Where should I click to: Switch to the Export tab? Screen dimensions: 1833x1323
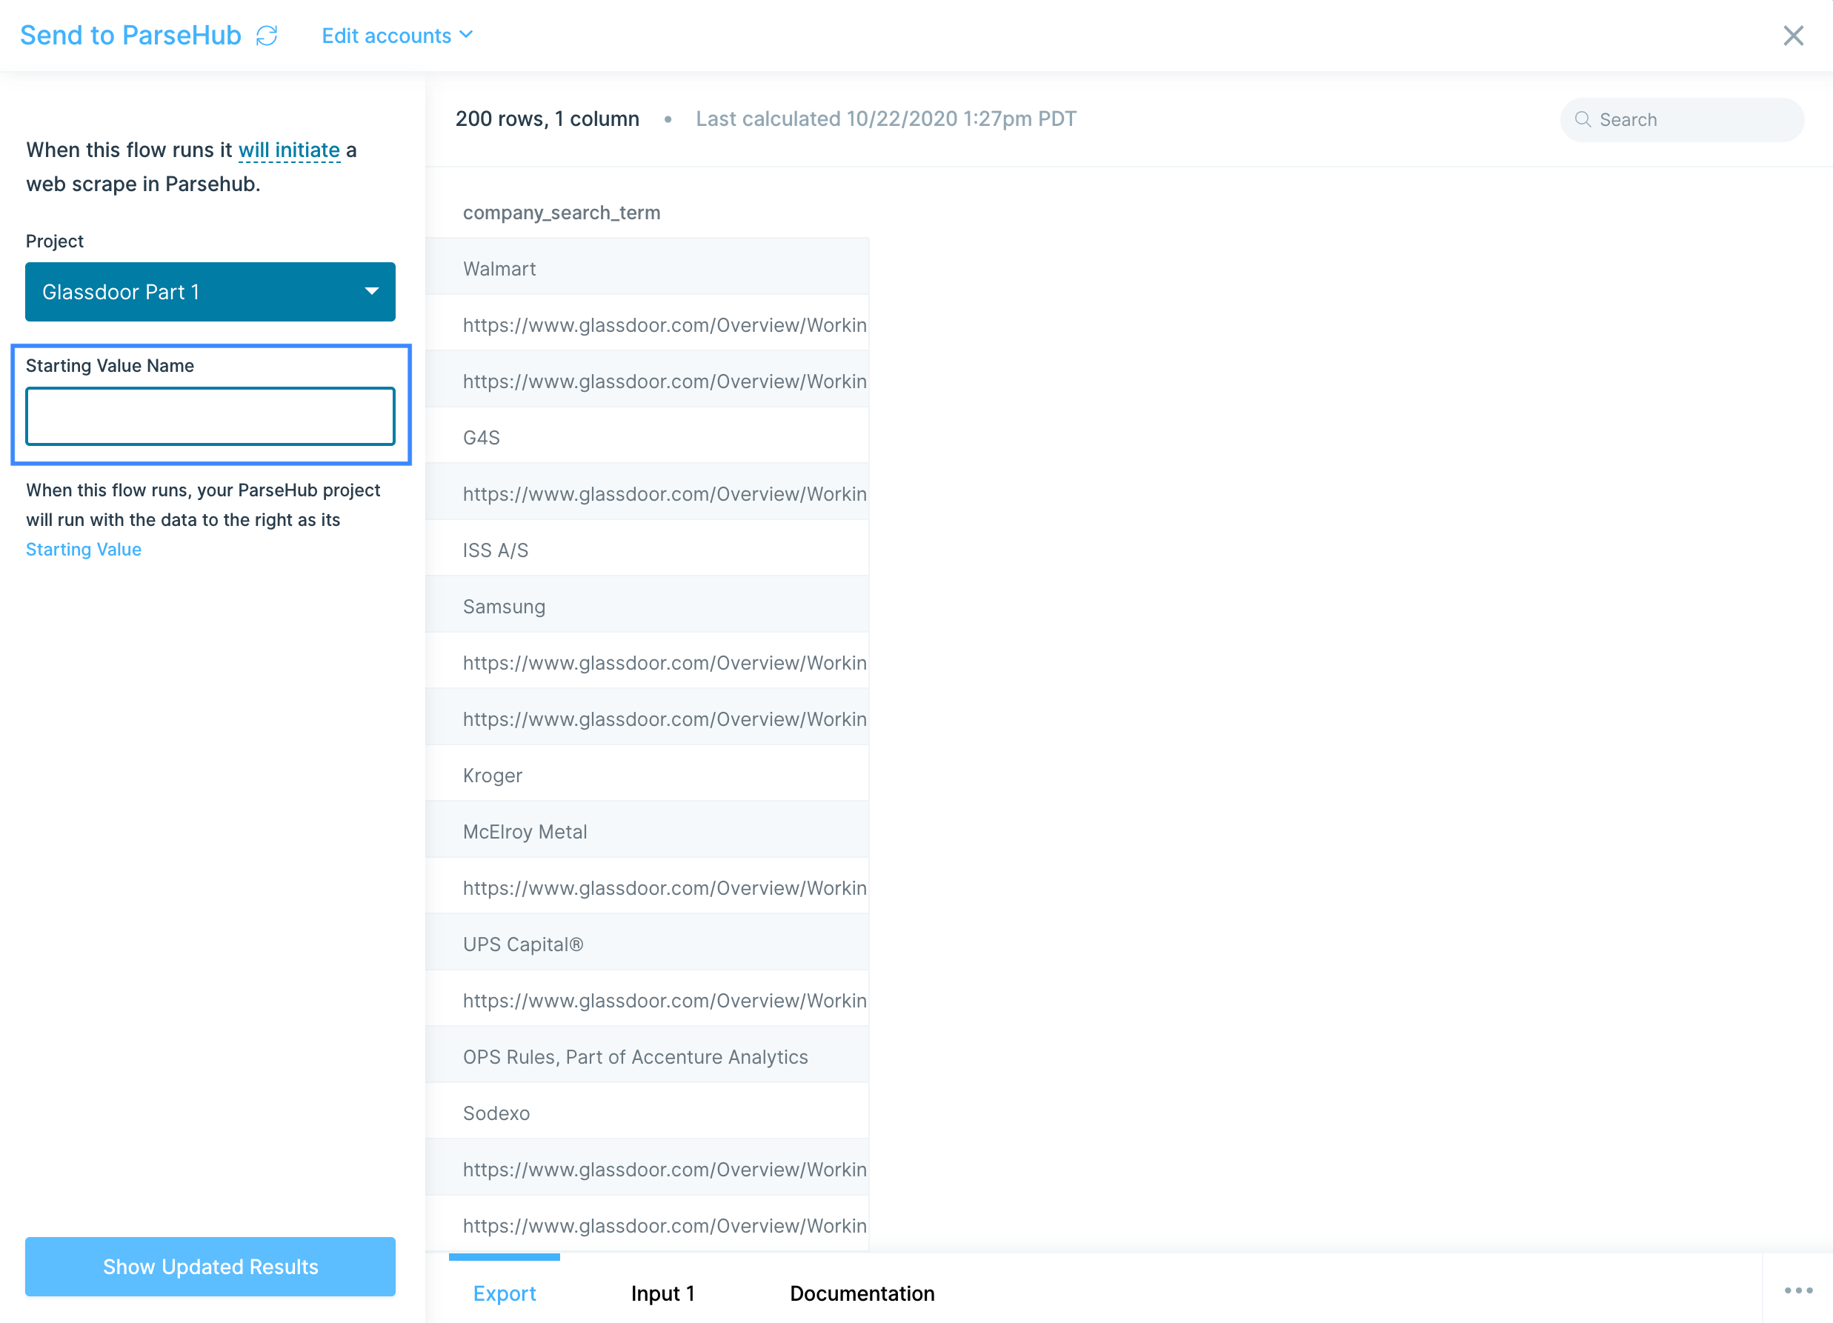[x=505, y=1293]
